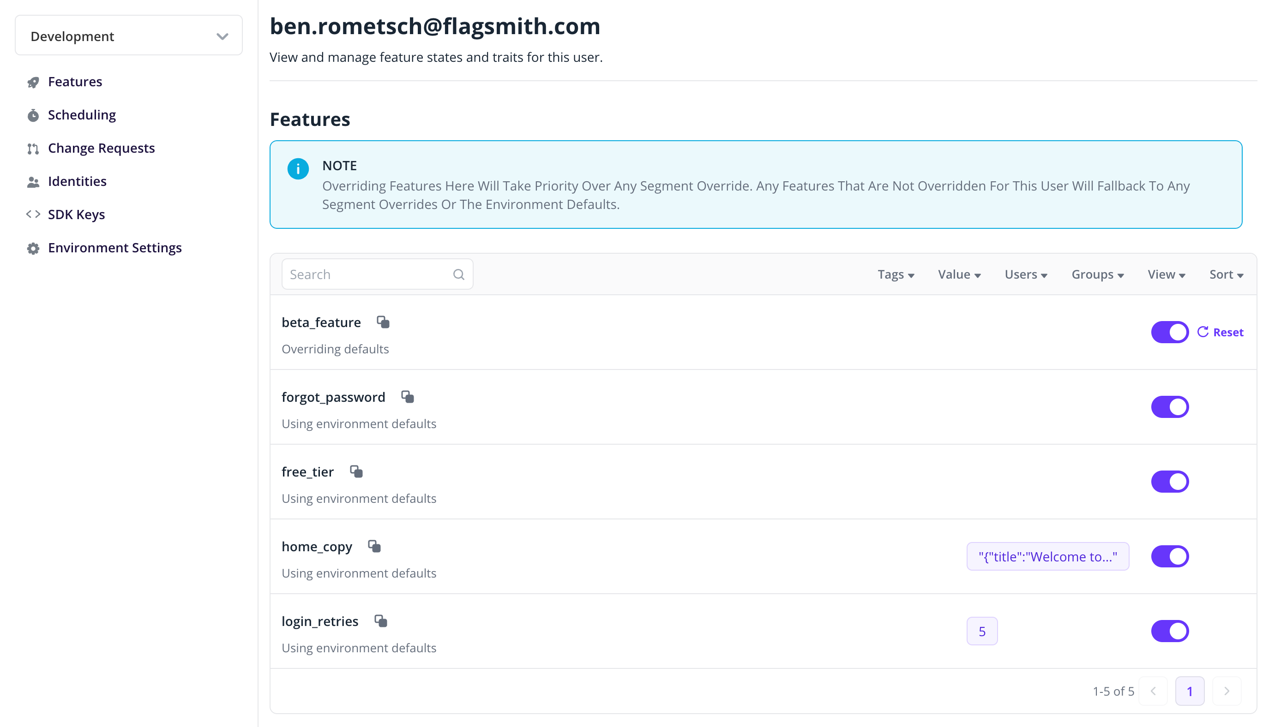Switch off the login_retries toggle
The height and width of the screenshot is (727, 1287).
tap(1170, 631)
